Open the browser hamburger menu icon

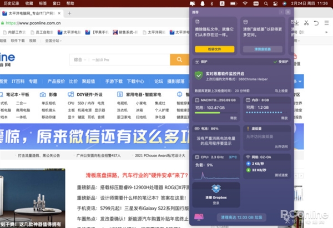pyautogui.click(x=327, y=23)
